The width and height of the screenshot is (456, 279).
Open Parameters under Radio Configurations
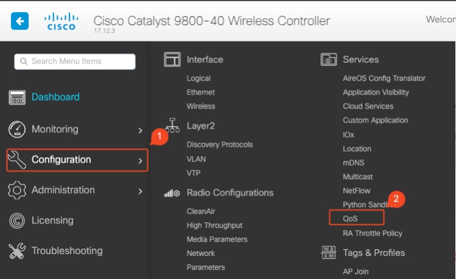coord(206,267)
